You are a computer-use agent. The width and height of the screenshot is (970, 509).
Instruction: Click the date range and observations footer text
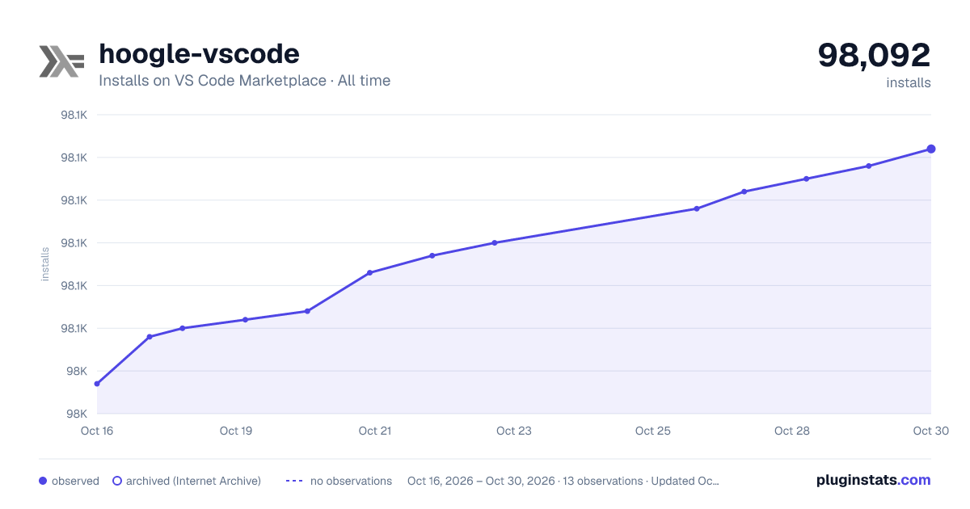click(x=563, y=481)
